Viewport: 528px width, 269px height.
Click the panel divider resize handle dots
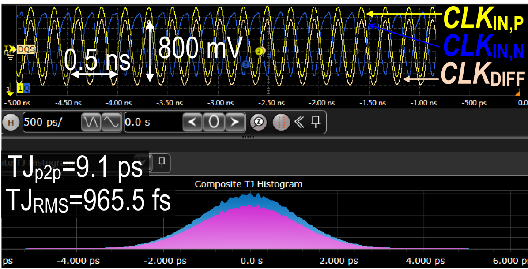click(x=248, y=137)
